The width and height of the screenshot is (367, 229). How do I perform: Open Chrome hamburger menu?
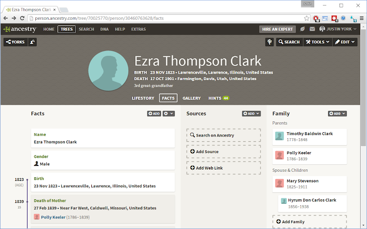click(x=361, y=18)
